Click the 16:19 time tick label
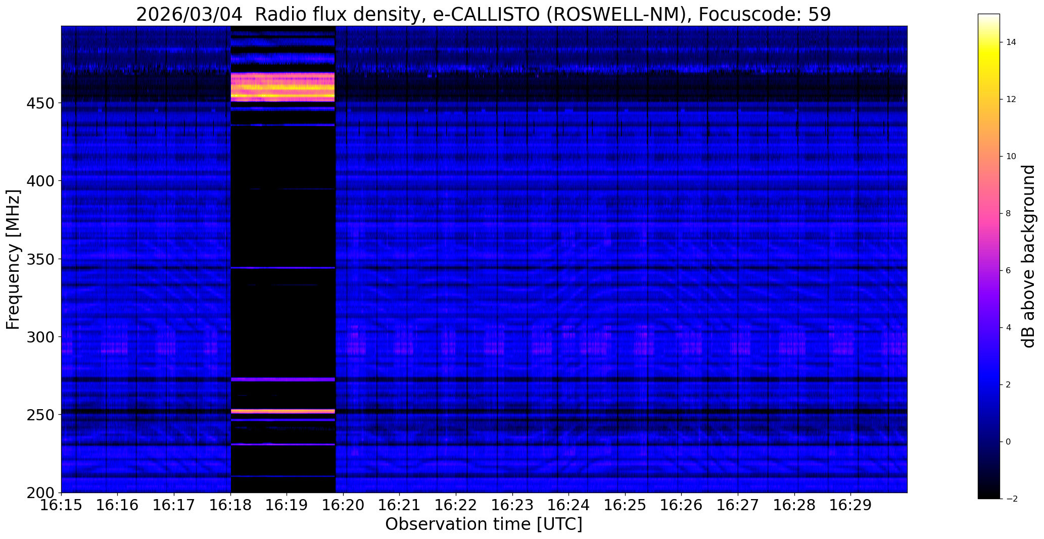 pos(287,505)
